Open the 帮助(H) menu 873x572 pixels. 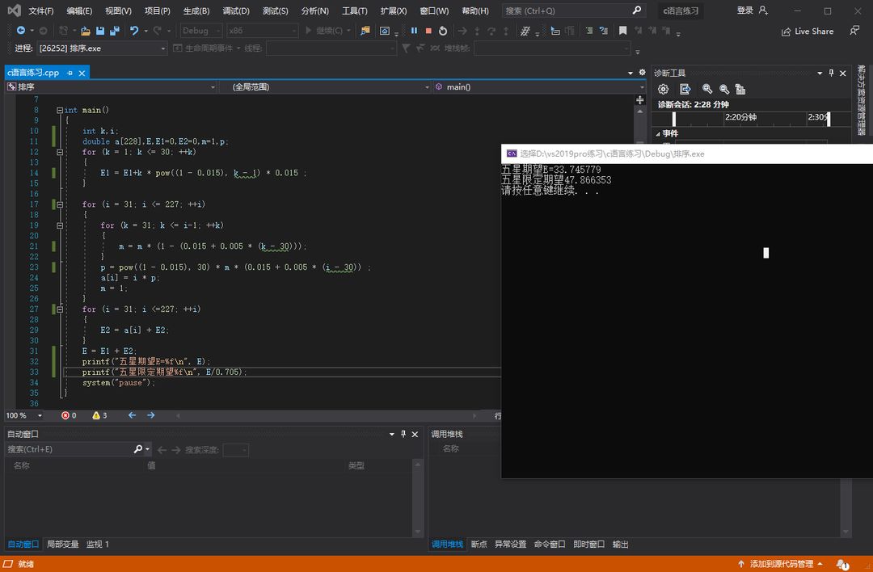pyautogui.click(x=475, y=11)
